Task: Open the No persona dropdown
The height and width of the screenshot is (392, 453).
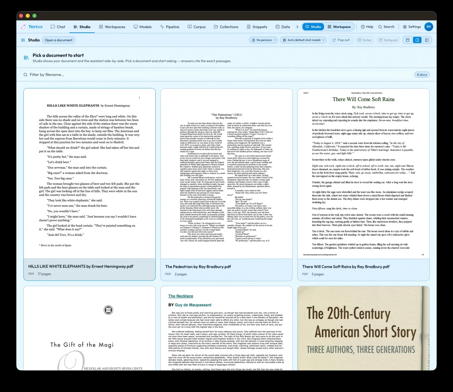Action: [264, 40]
